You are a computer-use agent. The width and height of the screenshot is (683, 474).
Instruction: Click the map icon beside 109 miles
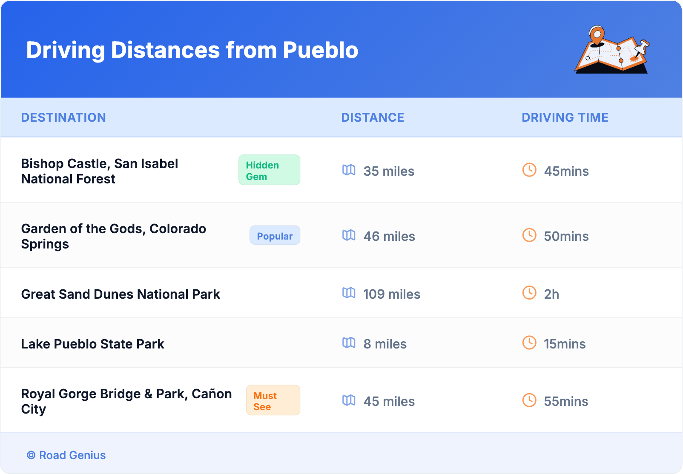coord(349,293)
